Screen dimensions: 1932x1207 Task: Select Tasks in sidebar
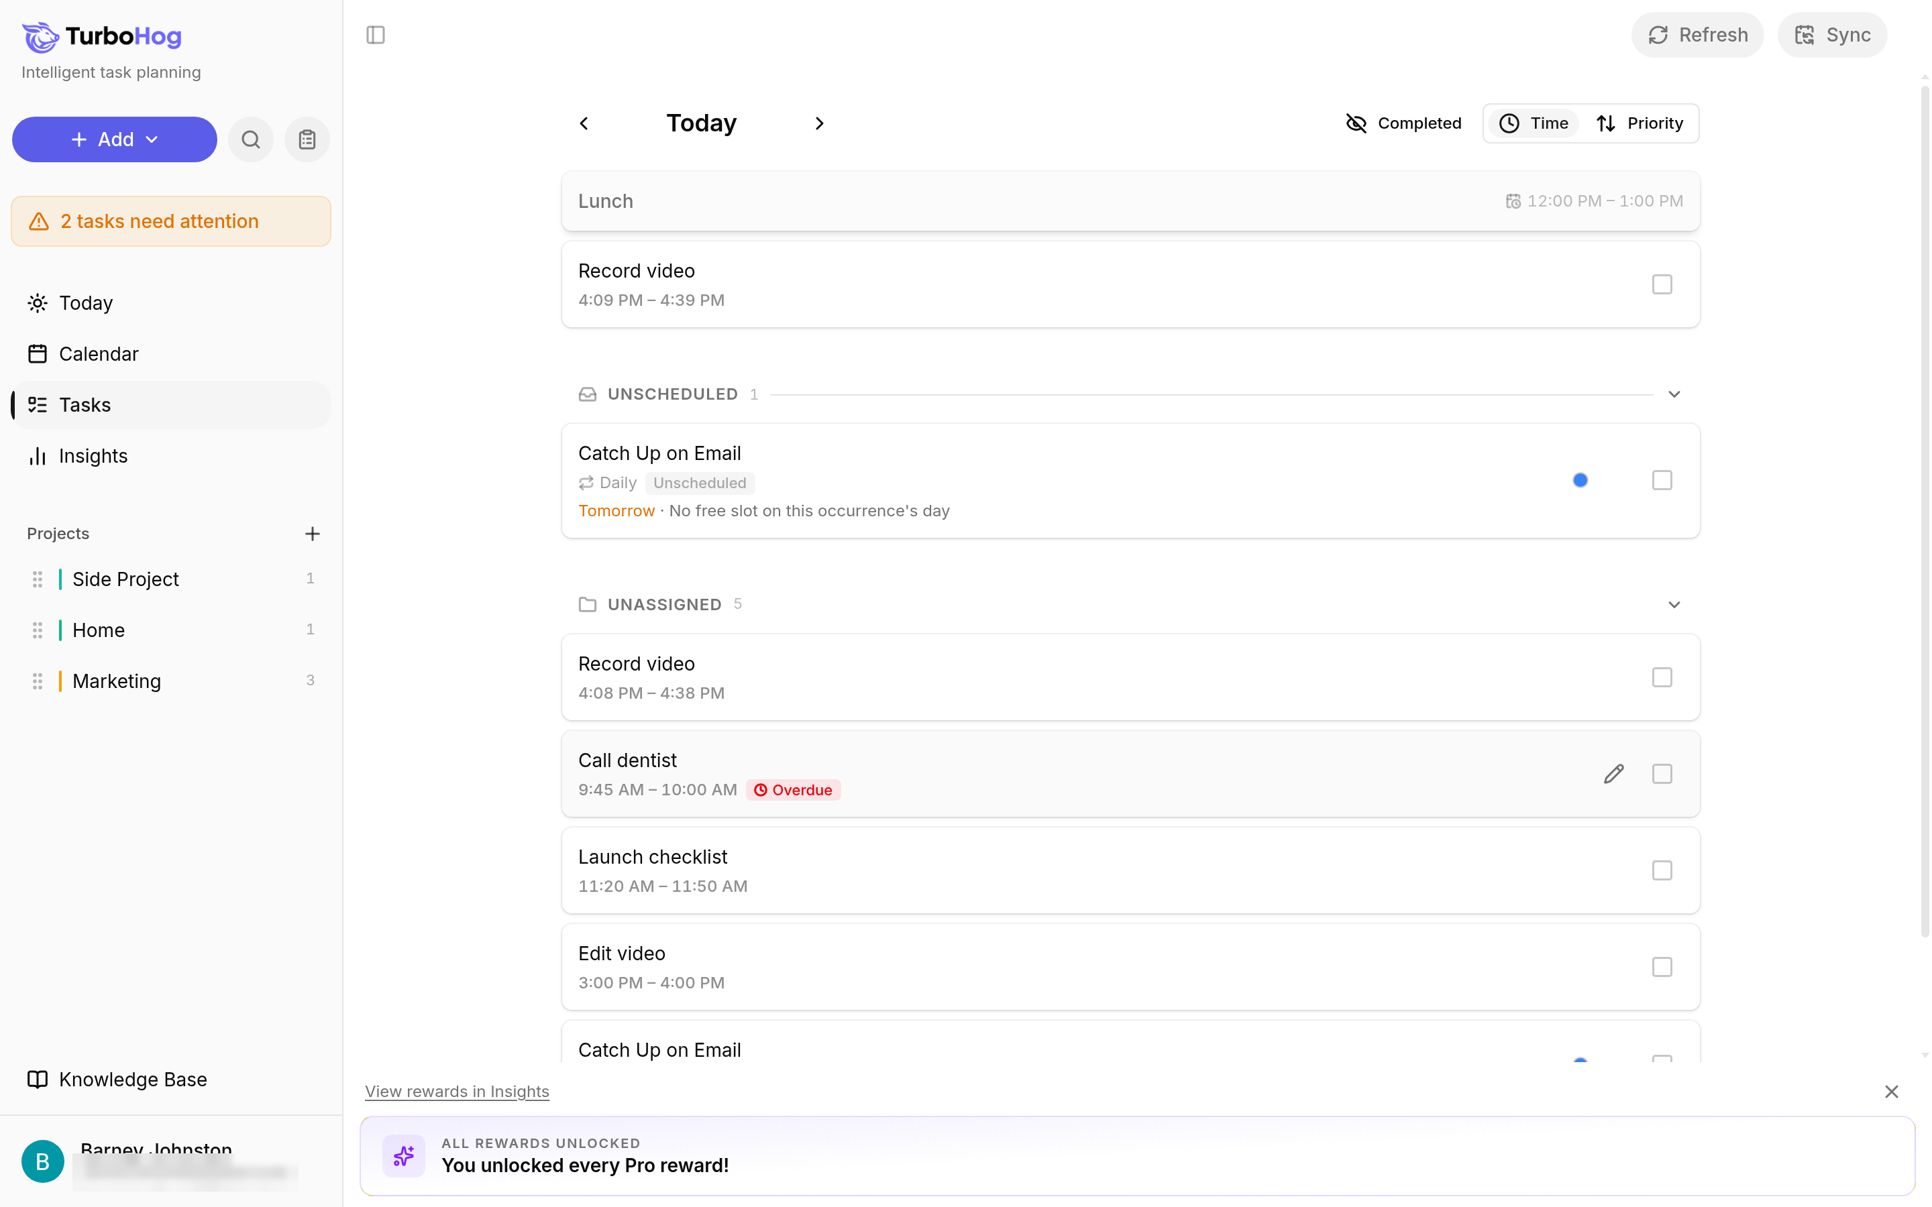click(171, 405)
